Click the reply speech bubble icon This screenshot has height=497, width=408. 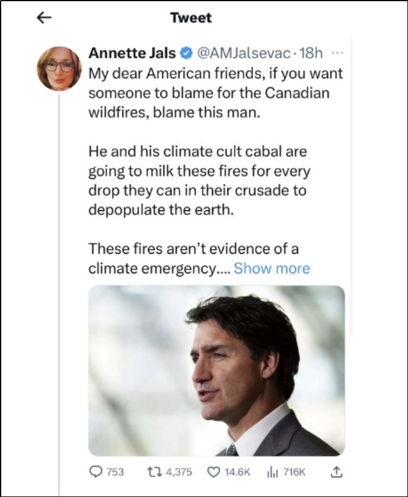tap(95, 472)
